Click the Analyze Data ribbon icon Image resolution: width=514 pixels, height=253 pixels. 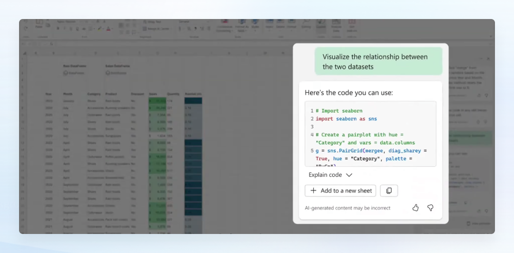(x=336, y=25)
